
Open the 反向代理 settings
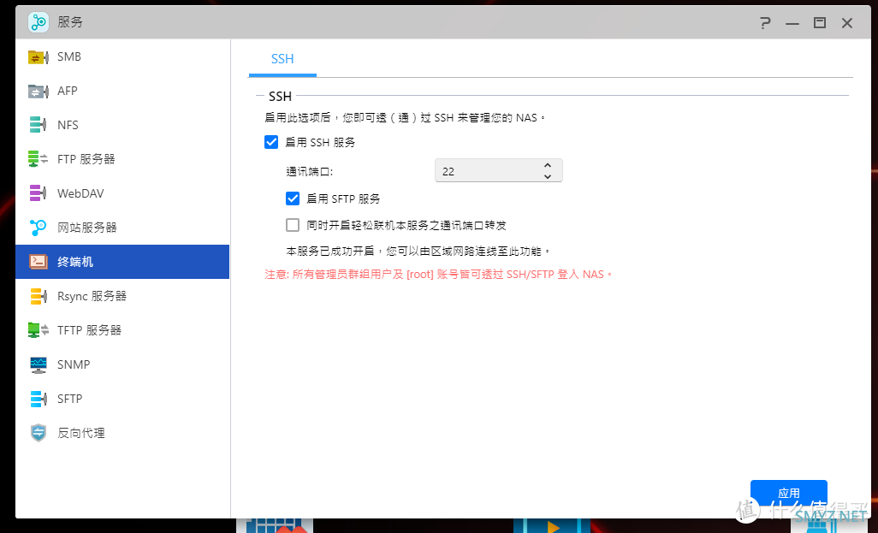tap(84, 433)
